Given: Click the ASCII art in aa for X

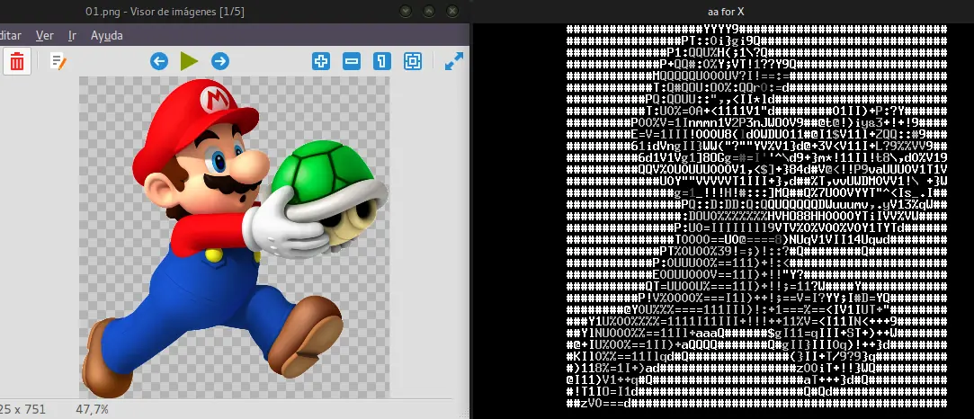Looking at the screenshot, I should tap(756, 217).
